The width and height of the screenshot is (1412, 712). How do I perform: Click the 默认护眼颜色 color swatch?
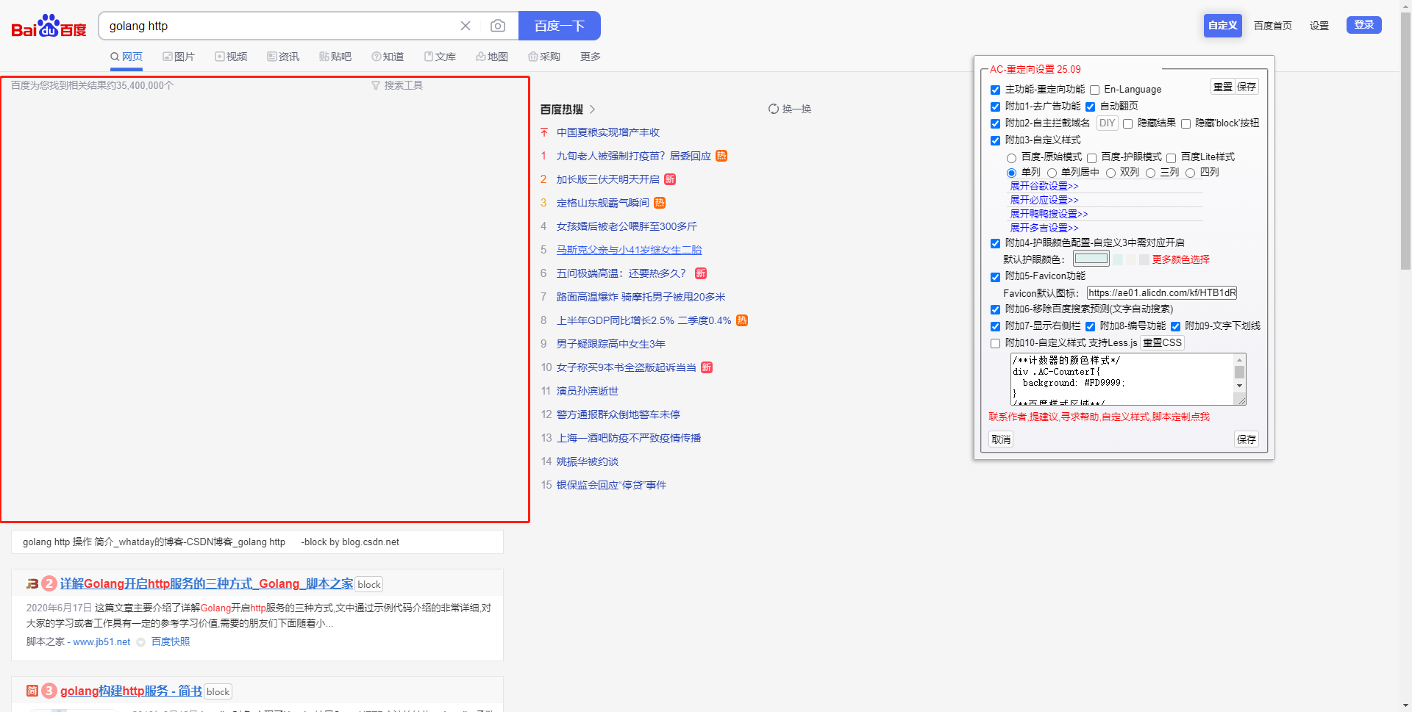[1091, 258]
